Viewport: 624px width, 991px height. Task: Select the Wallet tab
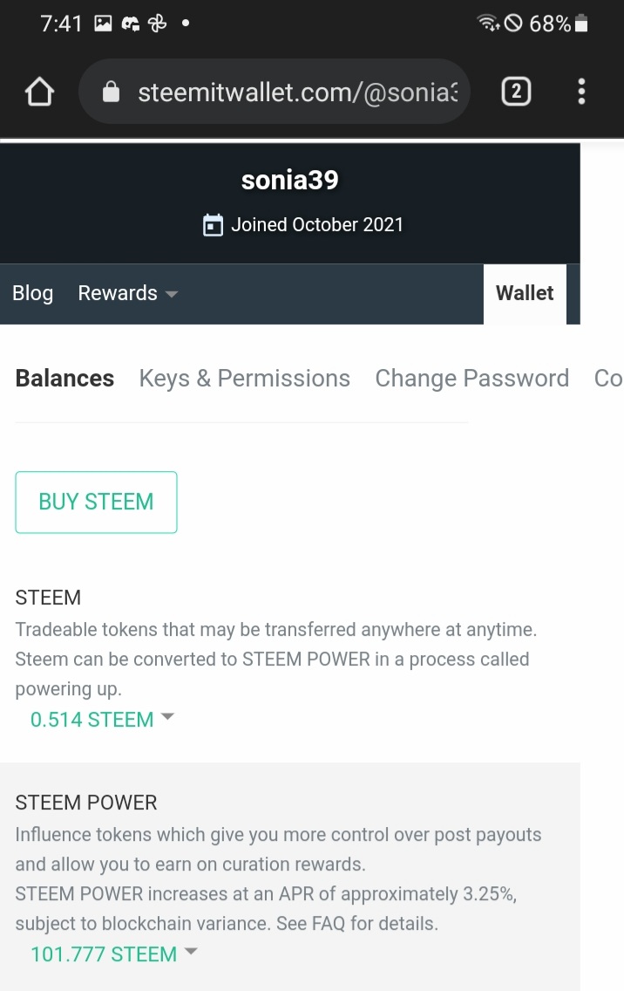click(525, 293)
